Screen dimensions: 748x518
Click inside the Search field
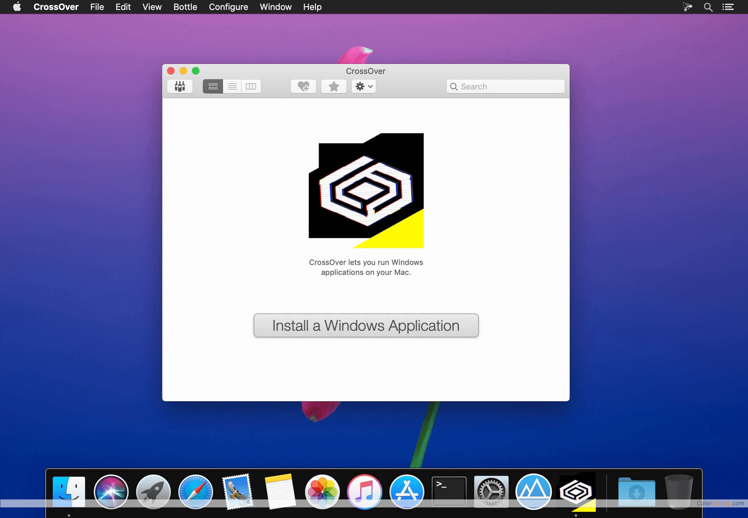(510, 86)
